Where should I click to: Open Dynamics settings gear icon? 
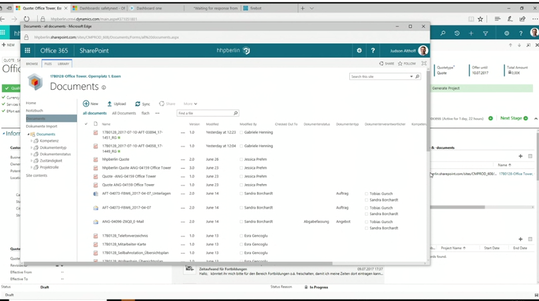(506, 33)
